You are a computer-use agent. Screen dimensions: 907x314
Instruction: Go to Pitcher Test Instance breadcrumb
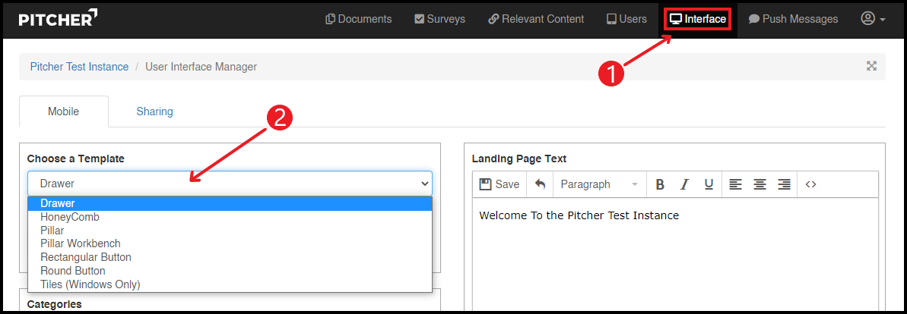click(x=79, y=67)
